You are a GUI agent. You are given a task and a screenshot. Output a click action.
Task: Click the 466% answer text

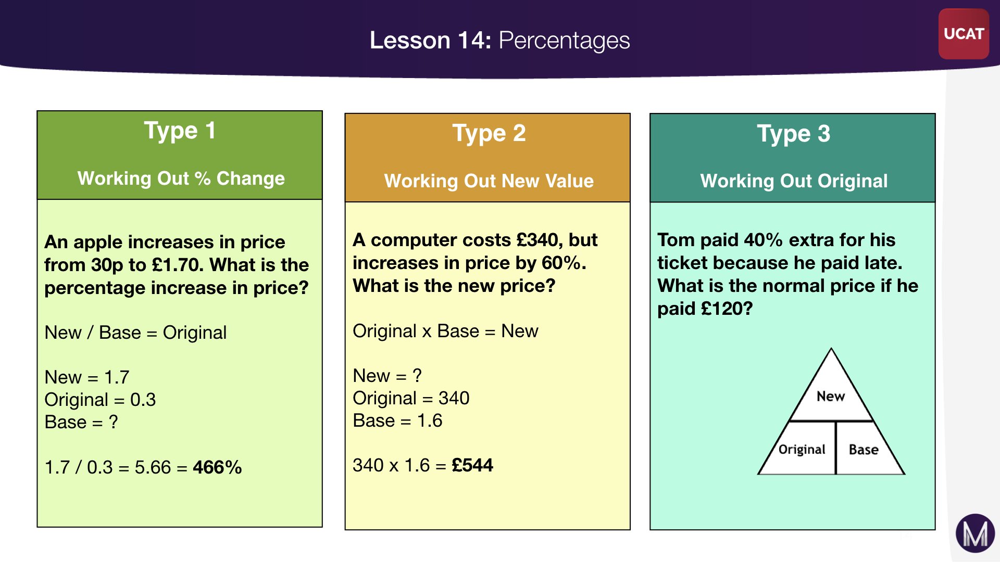[217, 467]
